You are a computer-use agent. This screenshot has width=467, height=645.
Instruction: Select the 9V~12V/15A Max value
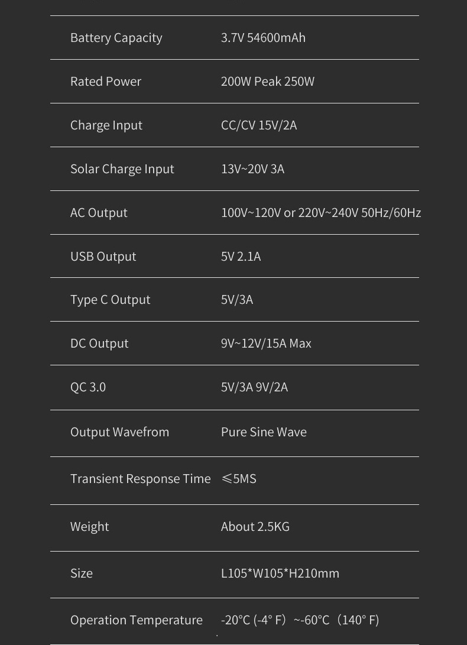(x=266, y=343)
